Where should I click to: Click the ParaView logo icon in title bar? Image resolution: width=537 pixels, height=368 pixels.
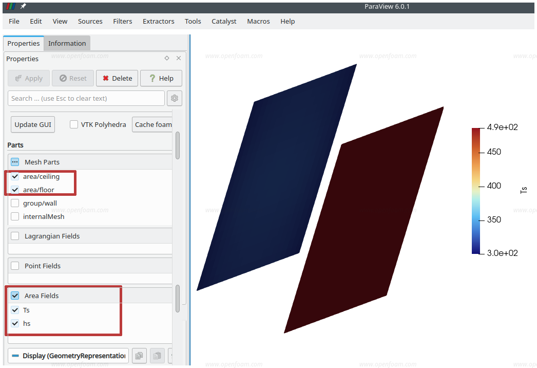click(11, 7)
